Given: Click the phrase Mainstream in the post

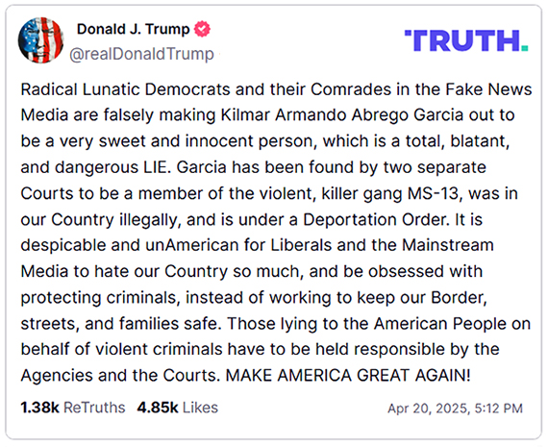Looking at the screenshot, I should pyautogui.click(x=448, y=245).
